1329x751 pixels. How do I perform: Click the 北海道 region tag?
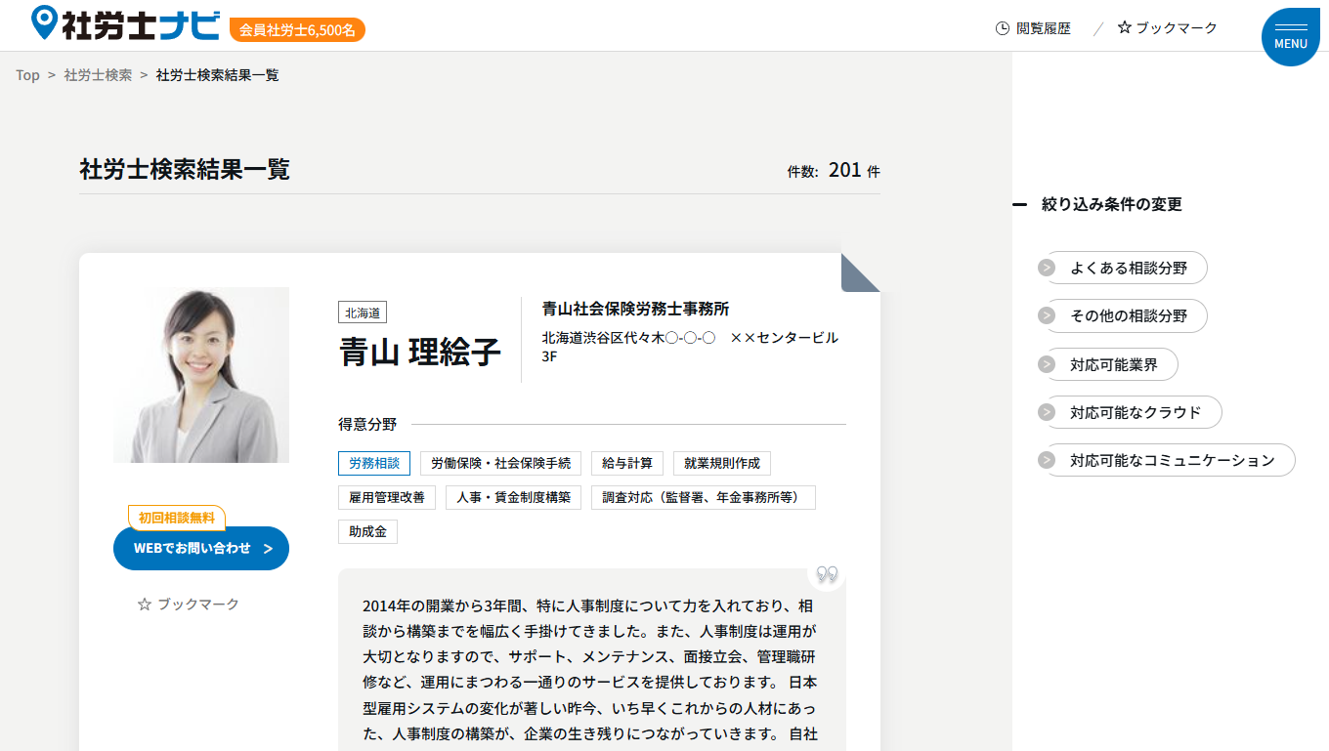[363, 313]
